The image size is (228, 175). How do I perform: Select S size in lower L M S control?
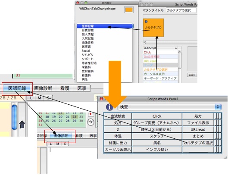coord(65,144)
